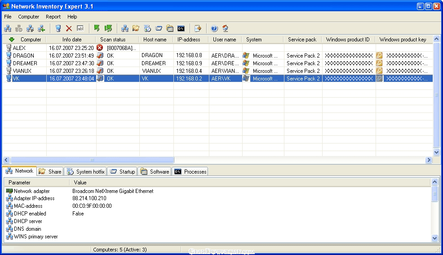Screen dimensions: 443x255
Task: Select the VIANUX computer row
Action: (217, 71)
